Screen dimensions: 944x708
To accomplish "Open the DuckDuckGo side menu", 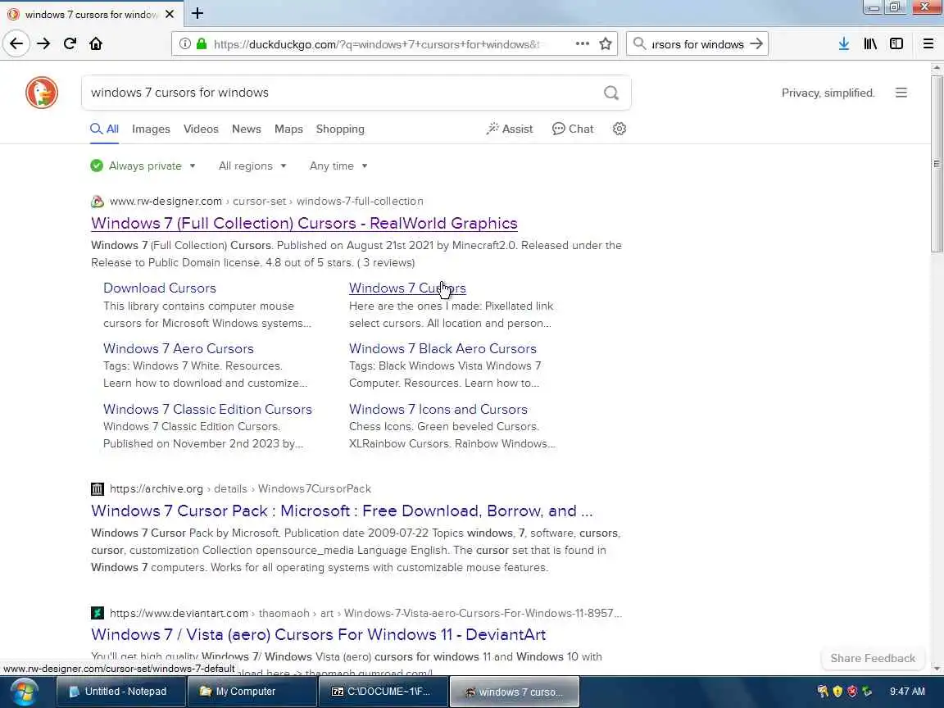I will click(901, 93).
